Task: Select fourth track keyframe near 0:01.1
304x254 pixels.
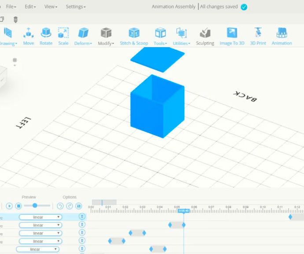Action: pyautogui.click(x=110, y=241)
